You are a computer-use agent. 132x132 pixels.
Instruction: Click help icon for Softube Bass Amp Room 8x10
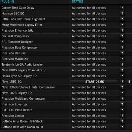122,127
